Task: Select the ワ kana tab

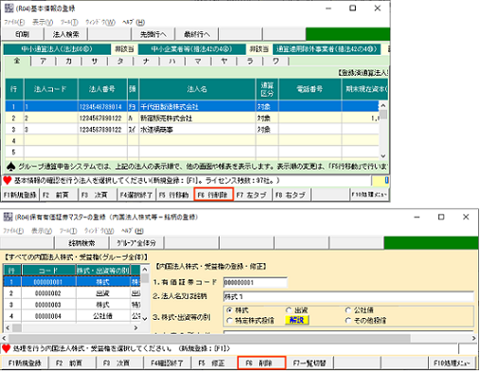Action: click(276, 62)
